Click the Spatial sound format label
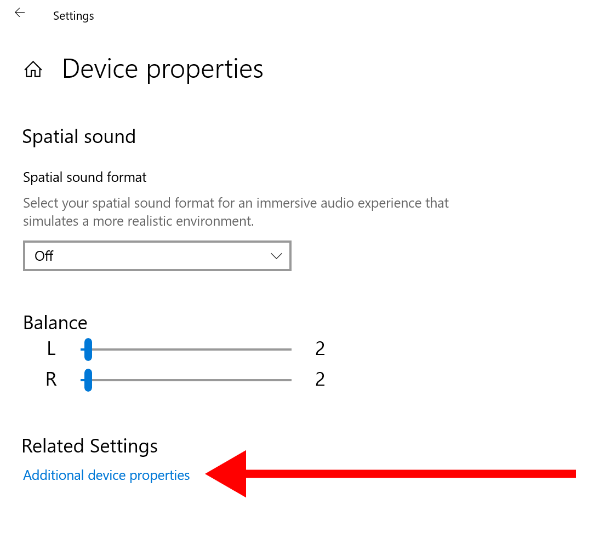 85,177
